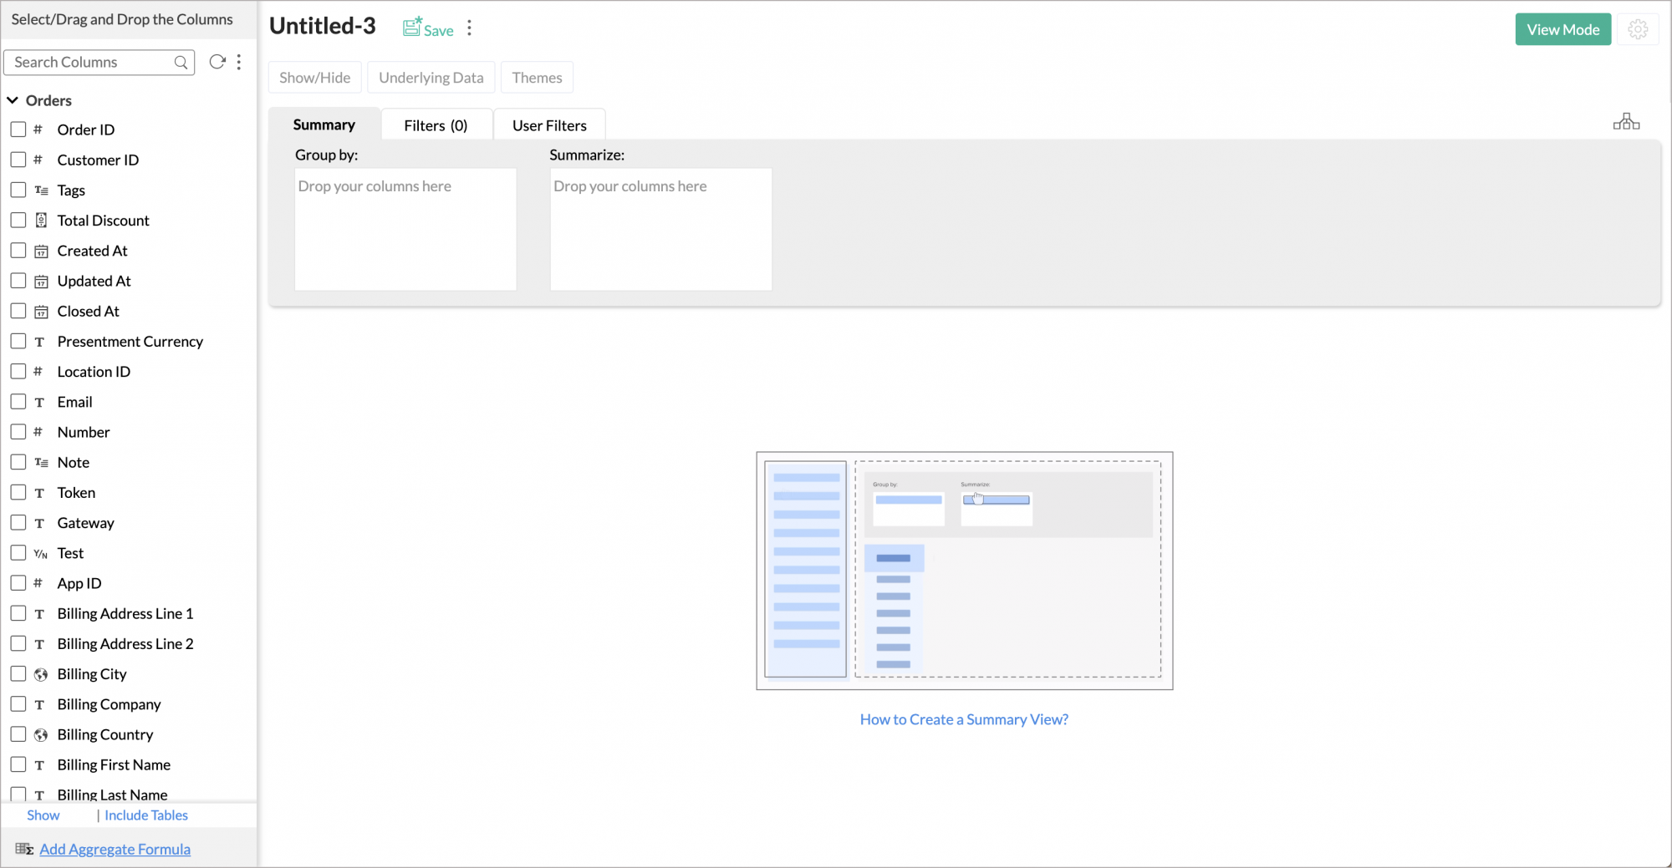Open more options next to Save
The height and width of the screenshot is (868, 1672).
pos(470,28)
